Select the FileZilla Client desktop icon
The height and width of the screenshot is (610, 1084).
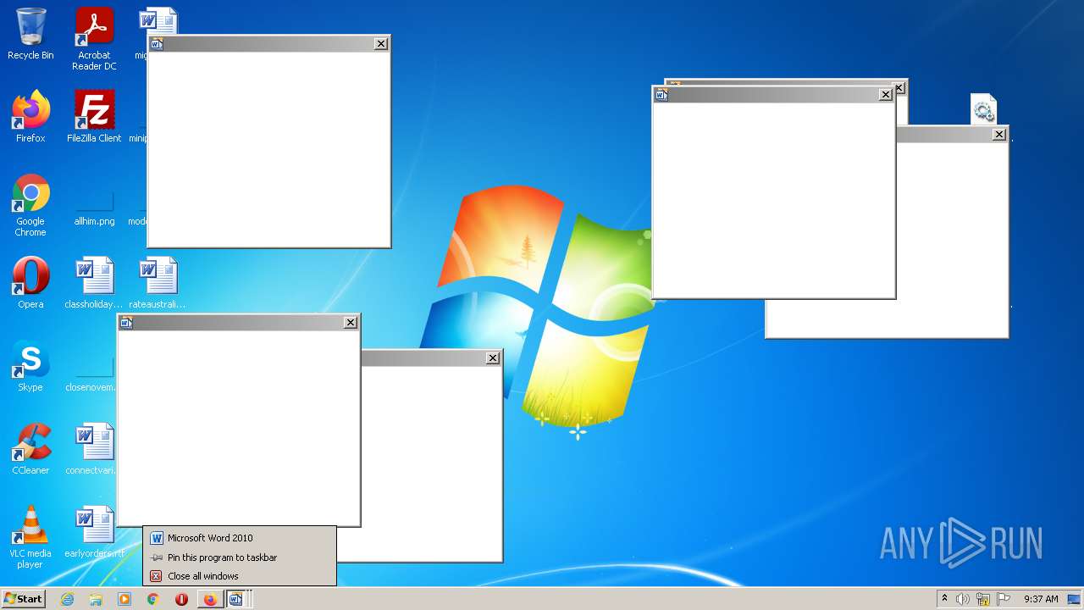click(x=94, y=117)
